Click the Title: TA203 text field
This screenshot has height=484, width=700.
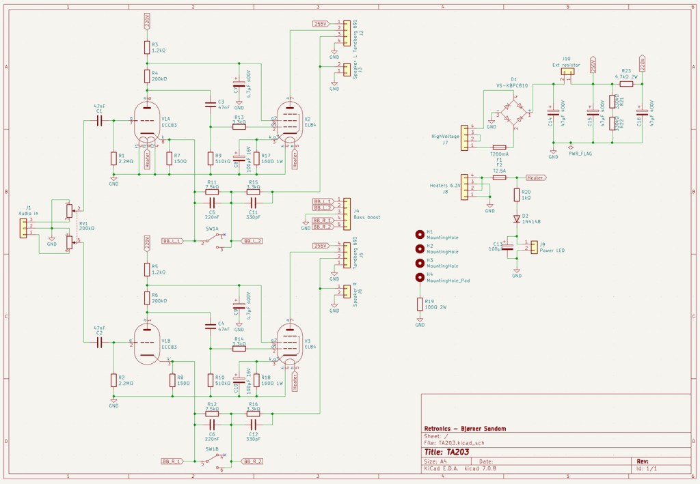[447, 452]
